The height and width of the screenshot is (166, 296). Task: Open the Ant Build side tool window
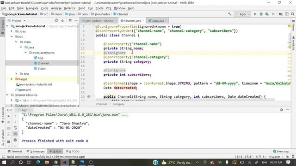click(x=293, y=43)
